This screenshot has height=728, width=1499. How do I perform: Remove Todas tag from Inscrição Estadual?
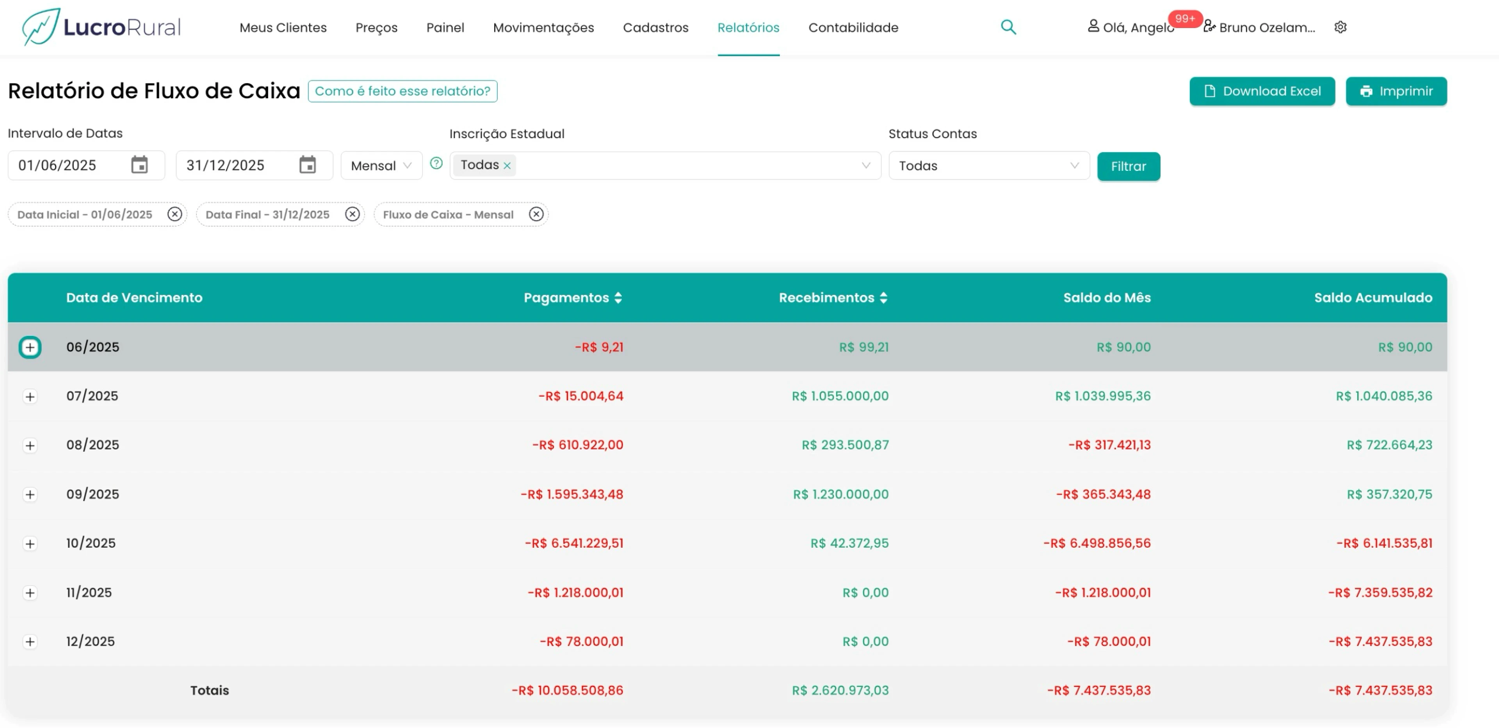[x=507, y=166]
